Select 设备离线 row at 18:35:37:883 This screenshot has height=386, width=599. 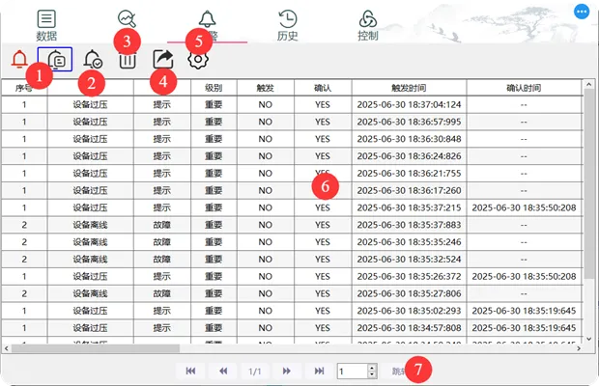click(x=292, y=225)
